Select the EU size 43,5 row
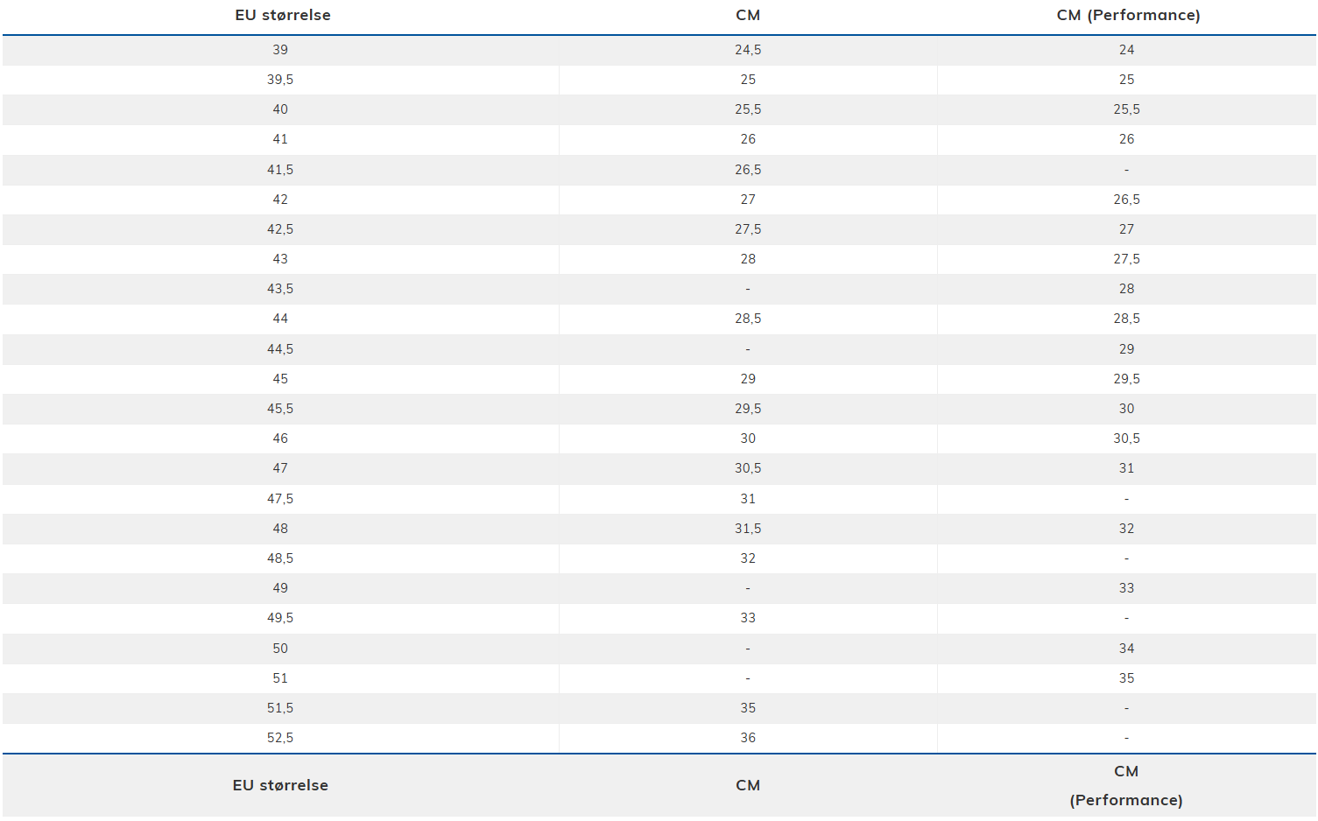Screen dimensions: 1318x821 [x=659, y=289]
